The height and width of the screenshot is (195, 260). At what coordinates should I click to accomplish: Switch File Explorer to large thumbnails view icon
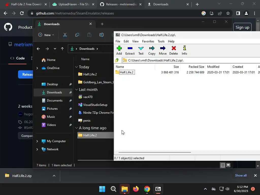[x=228, y=165]
